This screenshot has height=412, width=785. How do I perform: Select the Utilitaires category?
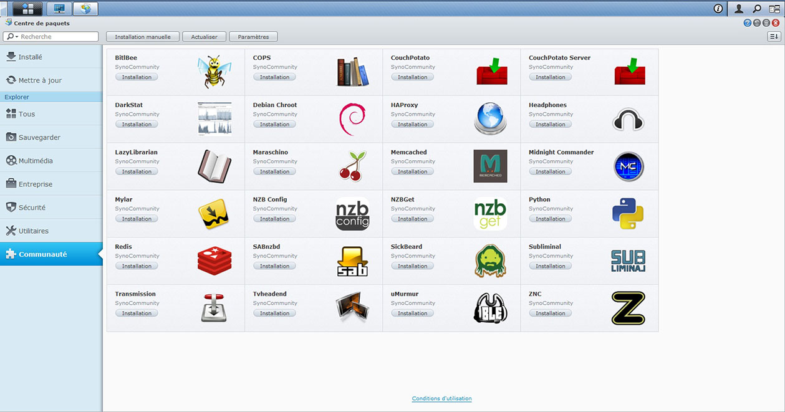coord(51,231)
